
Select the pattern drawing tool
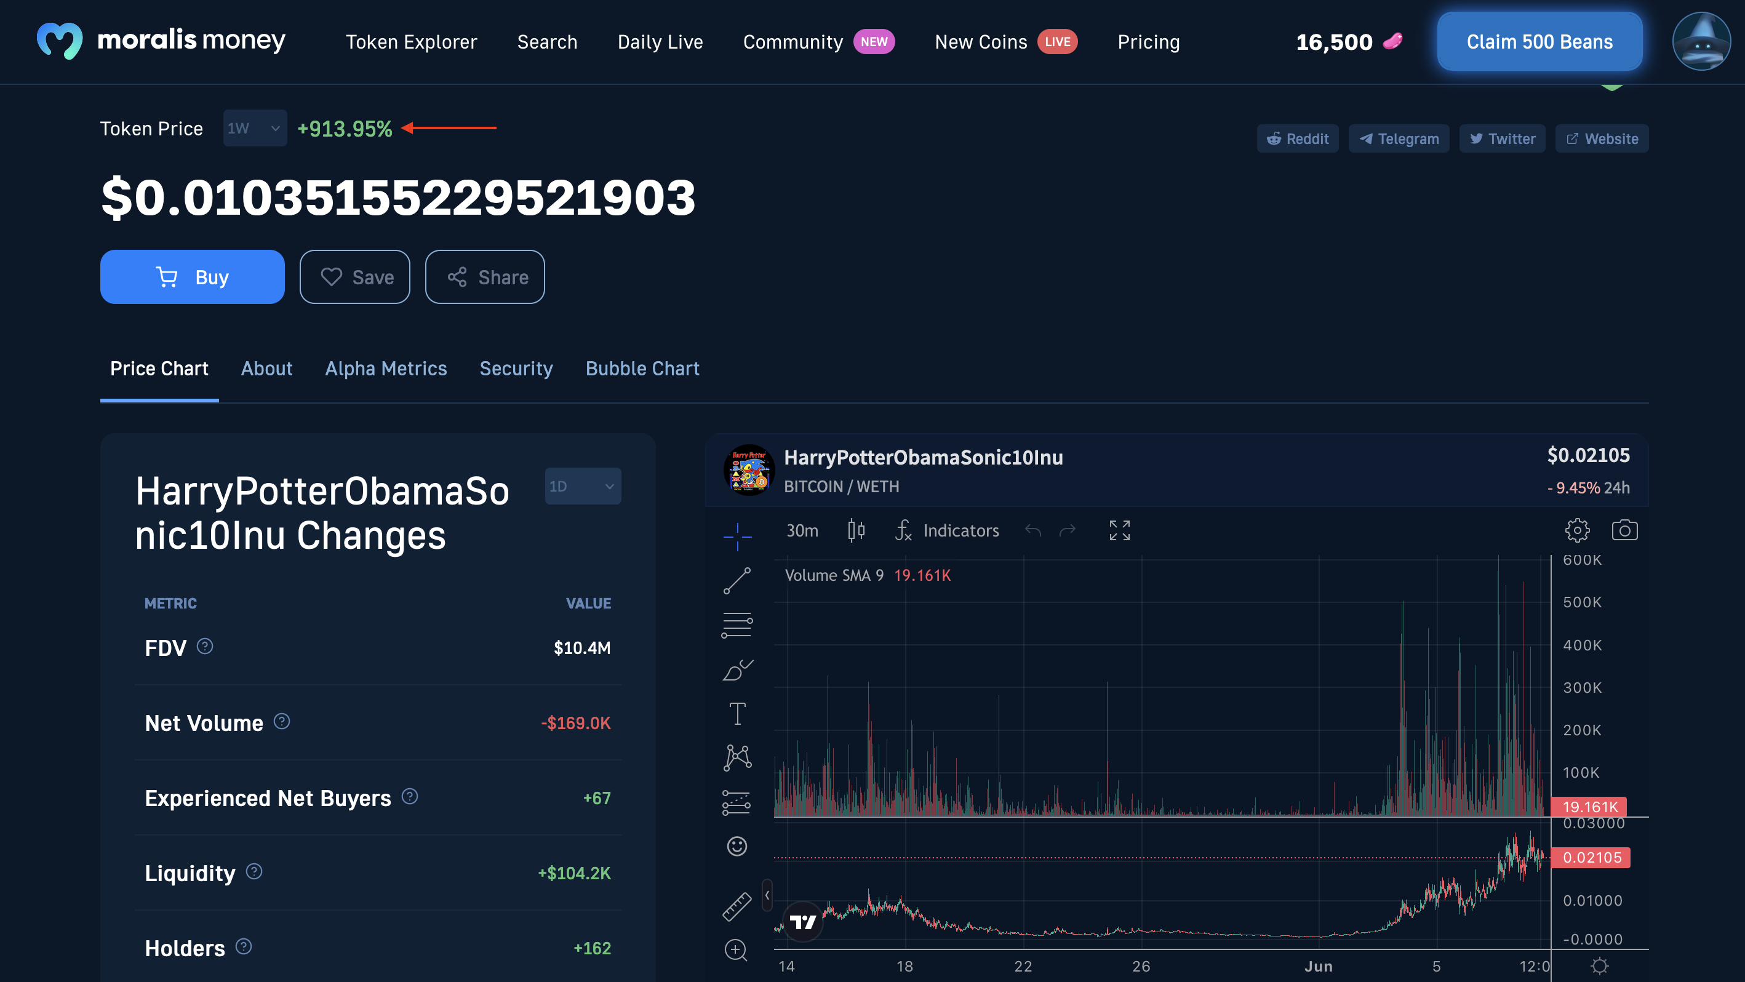737,758
